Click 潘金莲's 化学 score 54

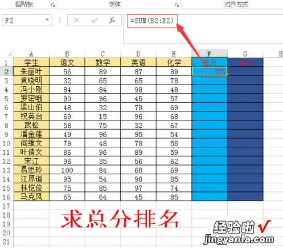pyautogui.click(x=174, y=134)
